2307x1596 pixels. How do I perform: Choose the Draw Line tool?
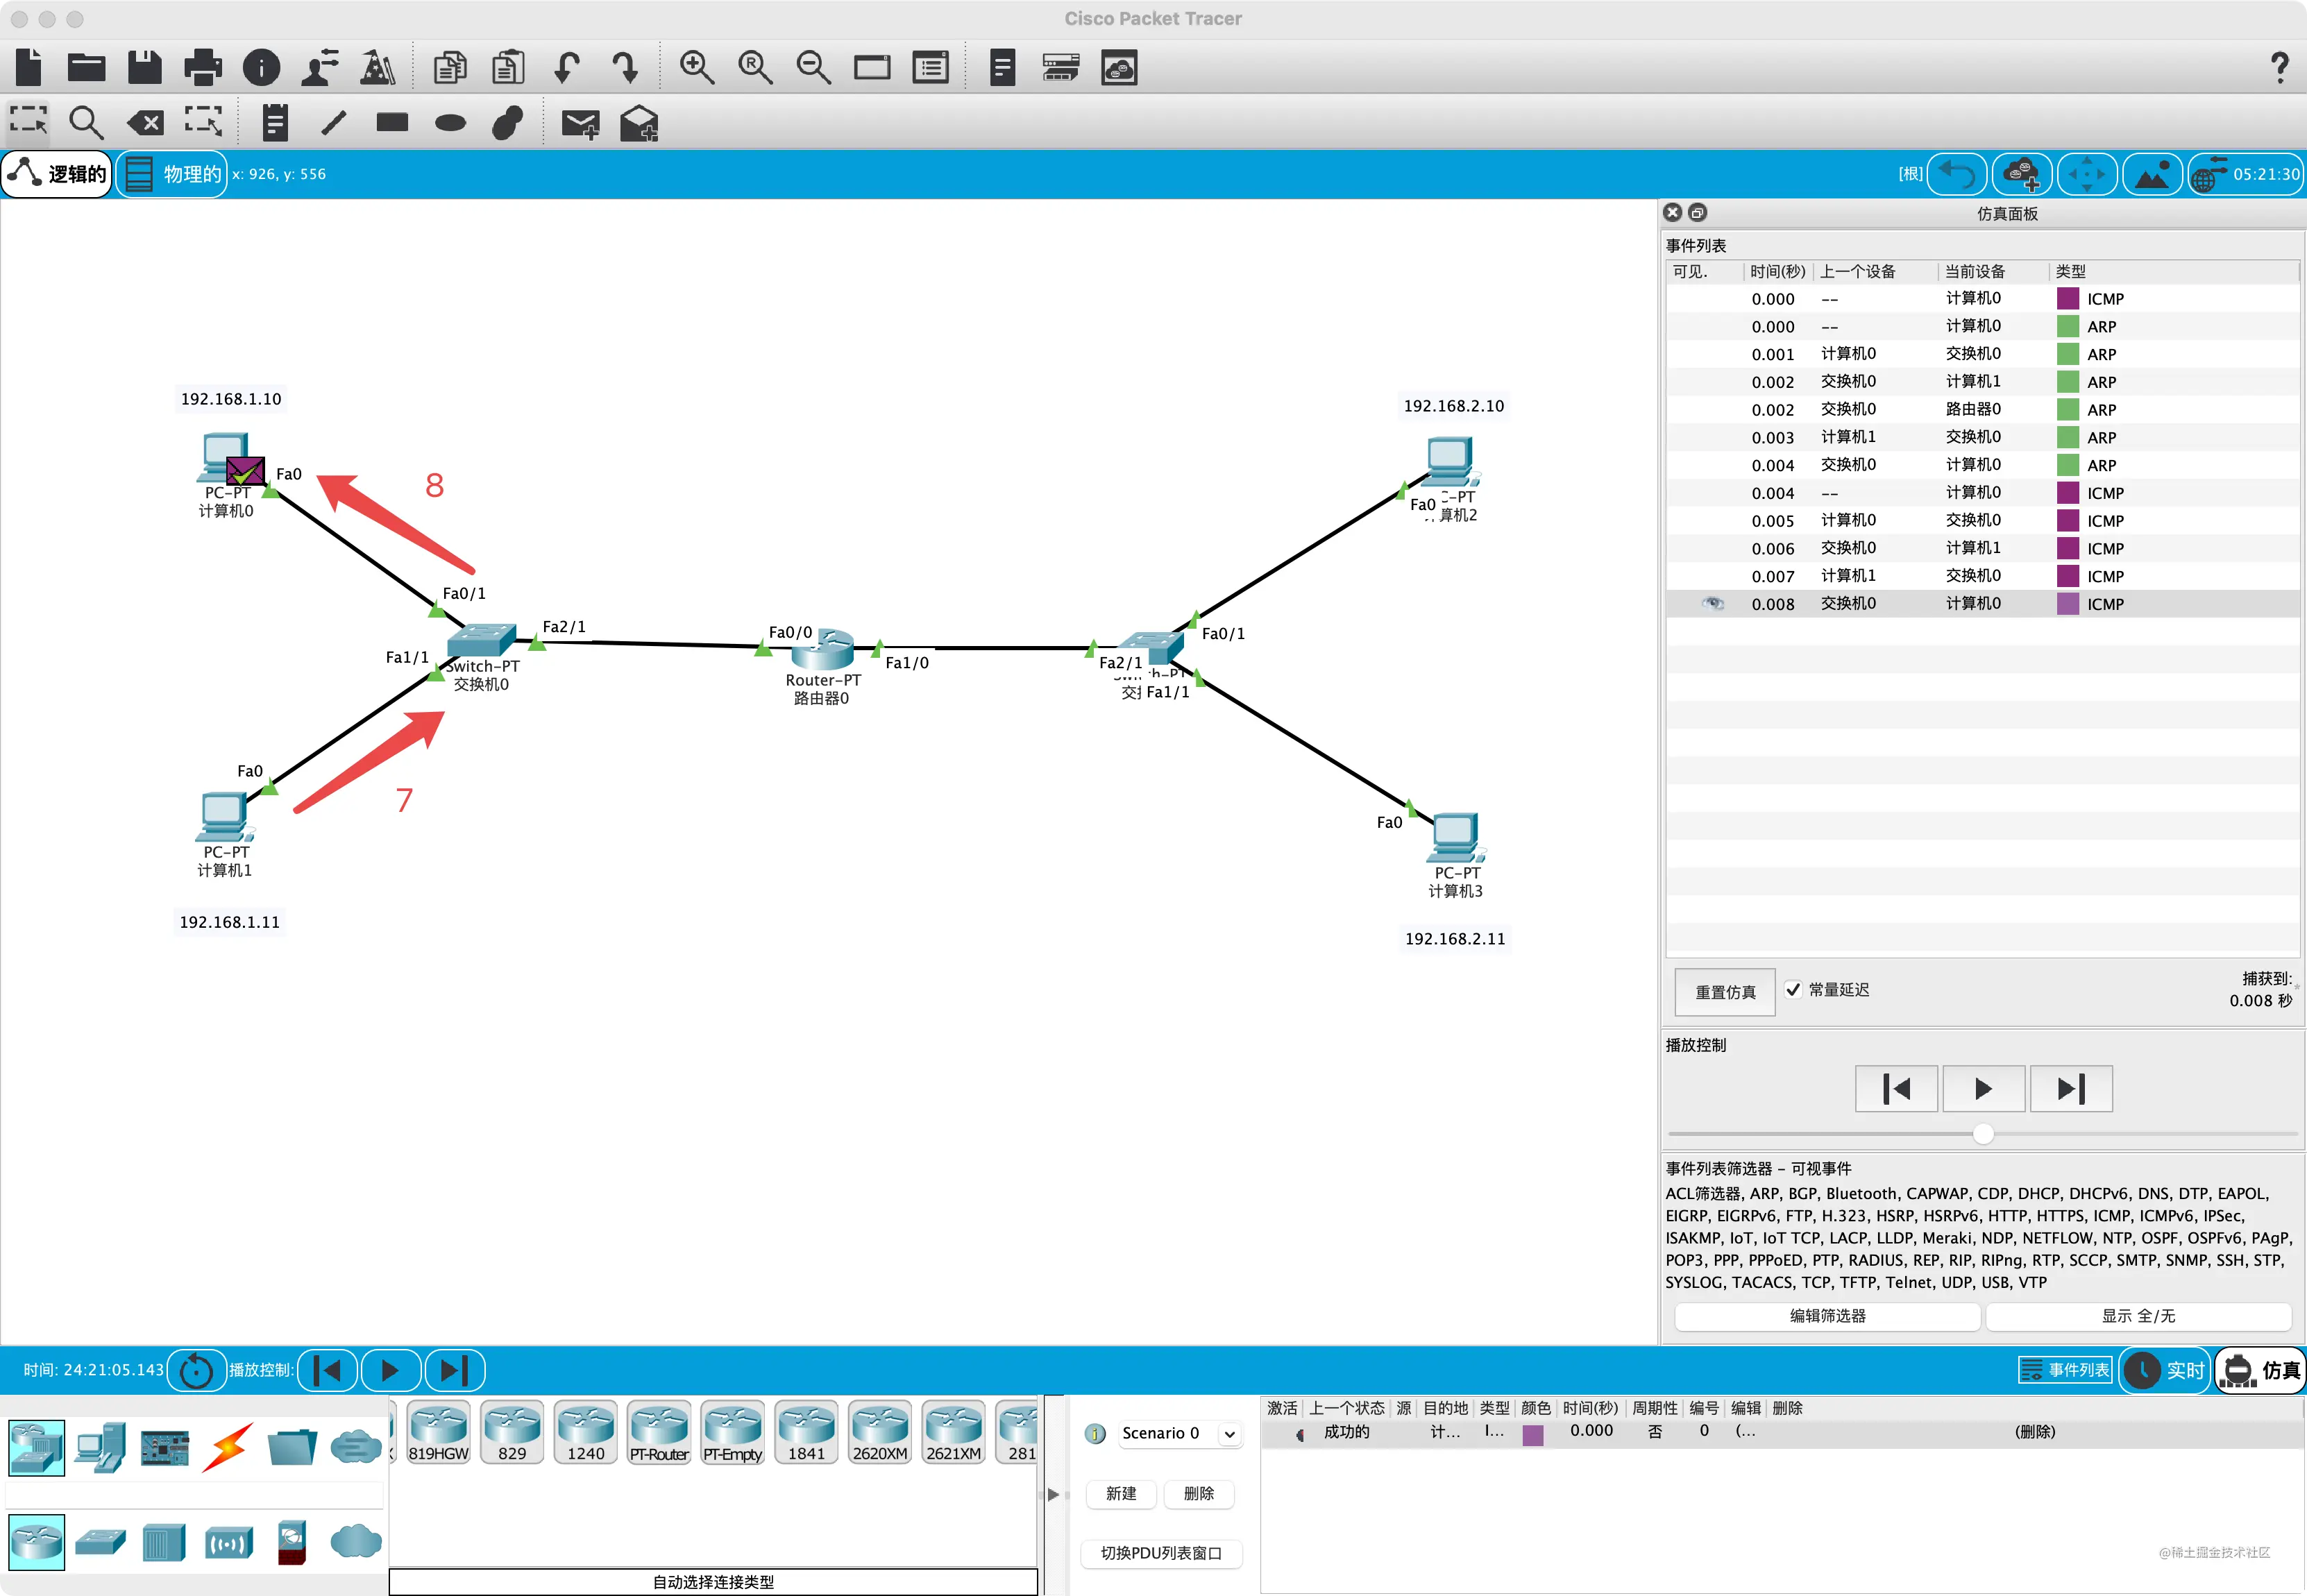point(333,122)
